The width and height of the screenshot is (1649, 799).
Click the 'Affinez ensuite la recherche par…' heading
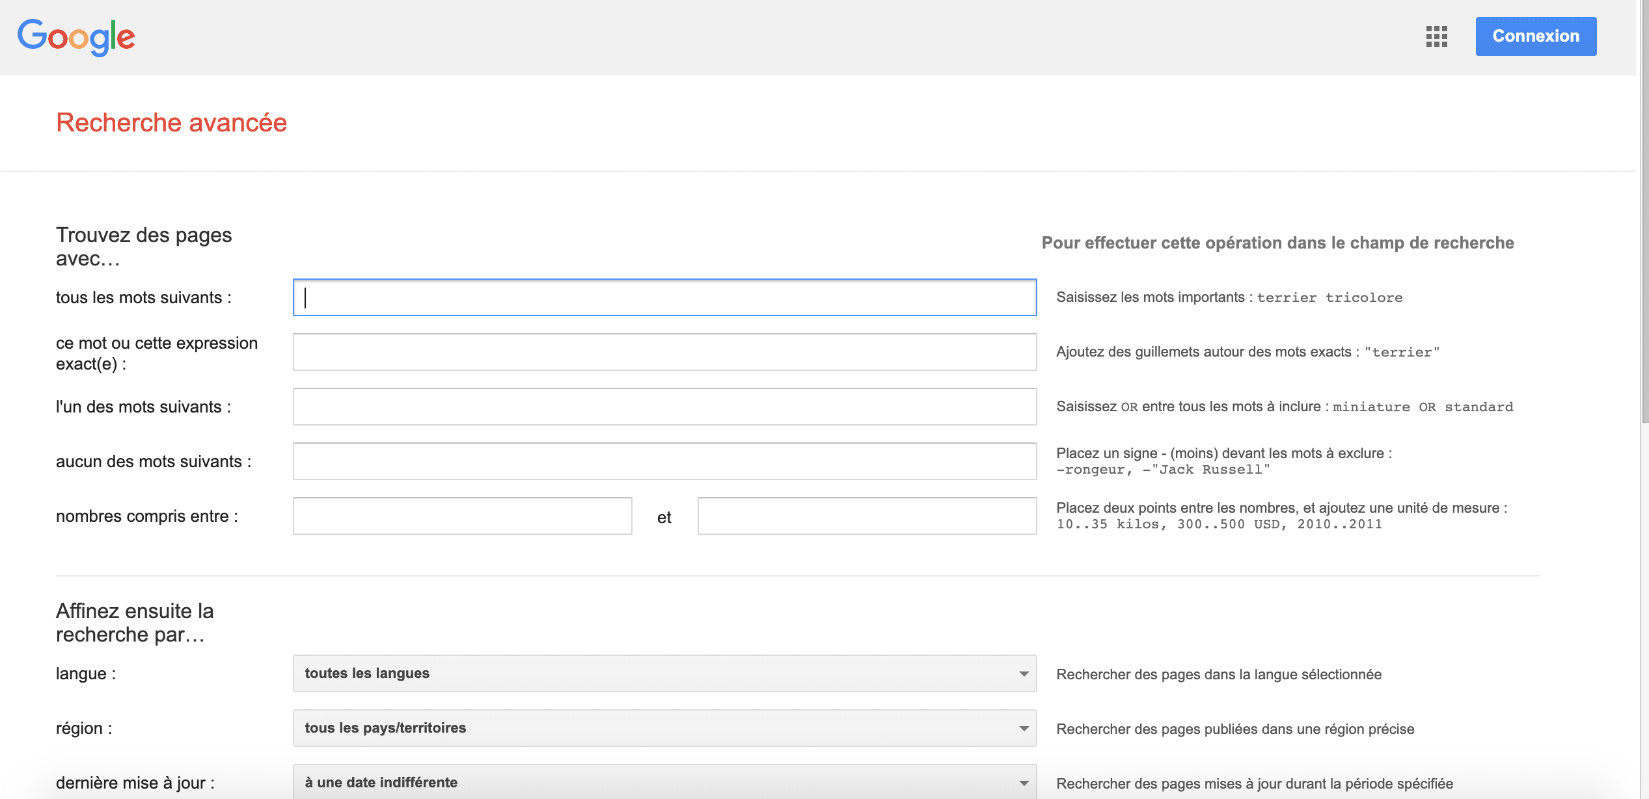135,623
